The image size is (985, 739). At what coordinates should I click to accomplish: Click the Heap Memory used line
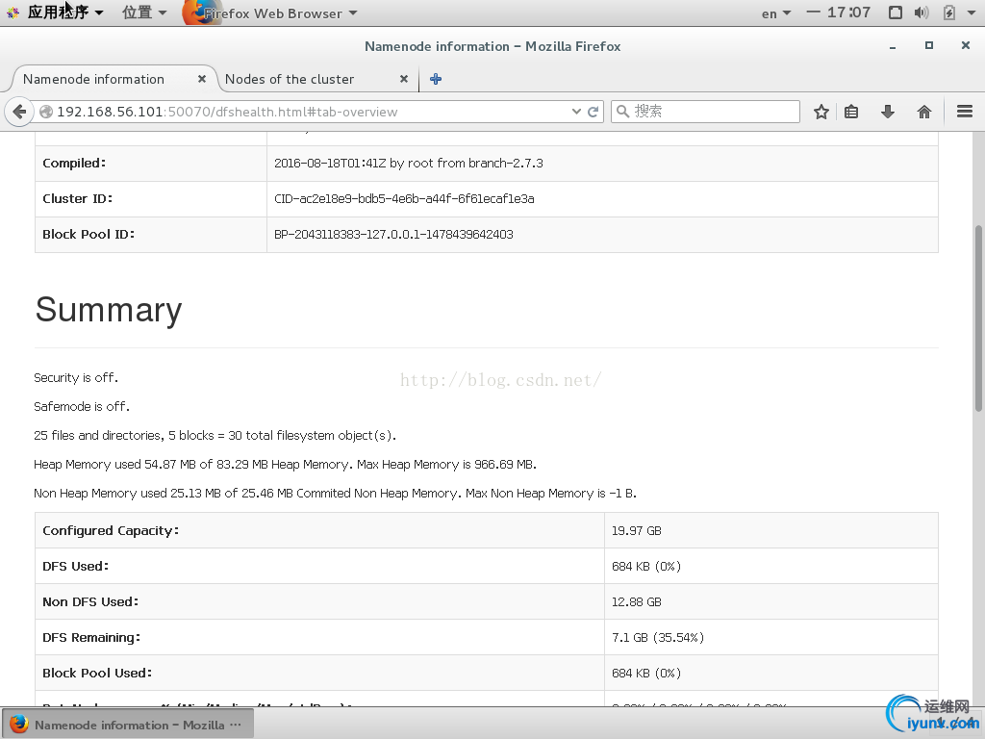pos(285,465)
